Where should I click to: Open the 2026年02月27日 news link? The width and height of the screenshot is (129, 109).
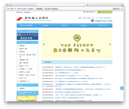pos(73,100)
